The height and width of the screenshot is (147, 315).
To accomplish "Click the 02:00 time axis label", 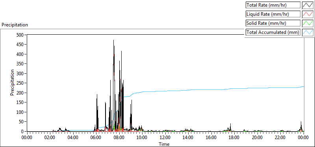I will (50, 138).
